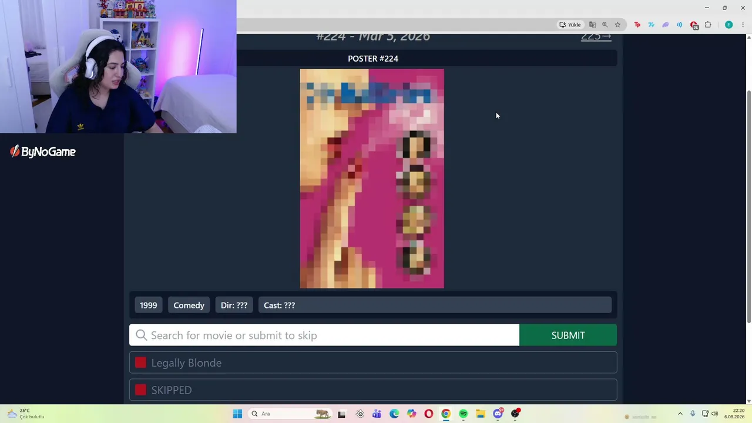Open Task View on the taskbar
The height and width of the screenshot is (423, 752).
pos(341,414)
